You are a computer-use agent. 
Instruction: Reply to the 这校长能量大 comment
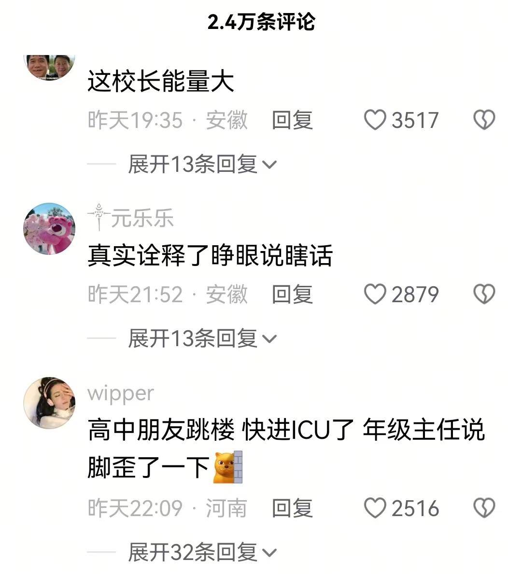point(292,120)
